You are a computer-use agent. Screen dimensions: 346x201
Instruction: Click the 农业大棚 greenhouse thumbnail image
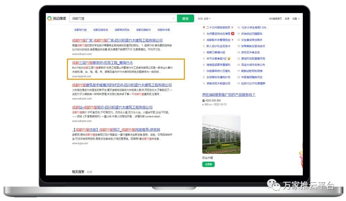click(x=221, y=134)
